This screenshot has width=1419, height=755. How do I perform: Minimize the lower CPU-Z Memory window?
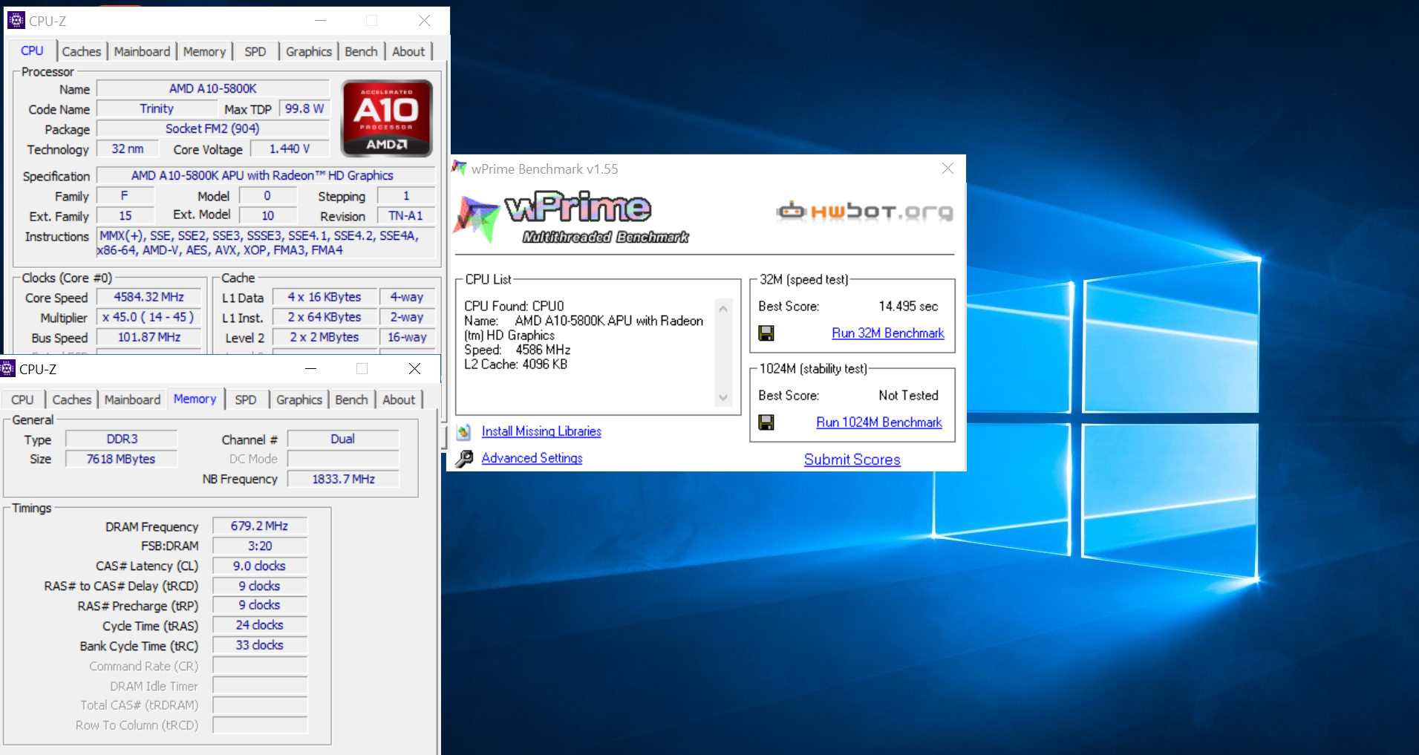click(310, 368)
